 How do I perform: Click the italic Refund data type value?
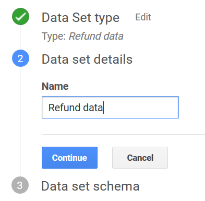point(96,36)
